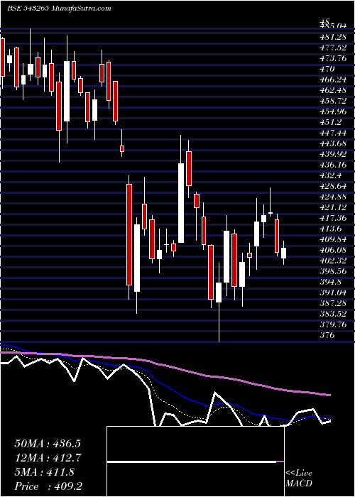The height and width of the screenshot is (497, 355).
Task: Click the 432.4 axis label
Action: (330, 175)
